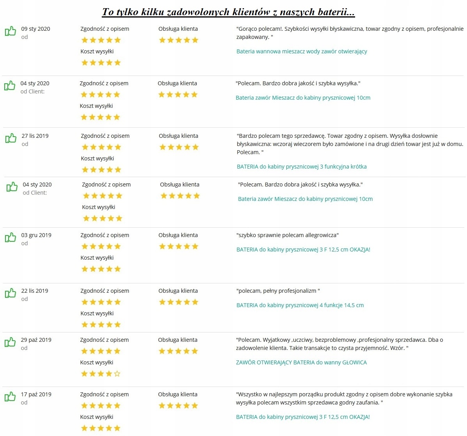Click thumbs-up icon for 22 lis 2019 review

[x=11, y=293]
